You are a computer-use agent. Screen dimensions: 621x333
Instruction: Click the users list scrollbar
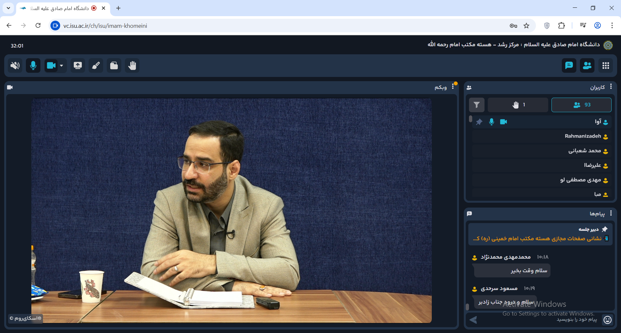[471, 119]
